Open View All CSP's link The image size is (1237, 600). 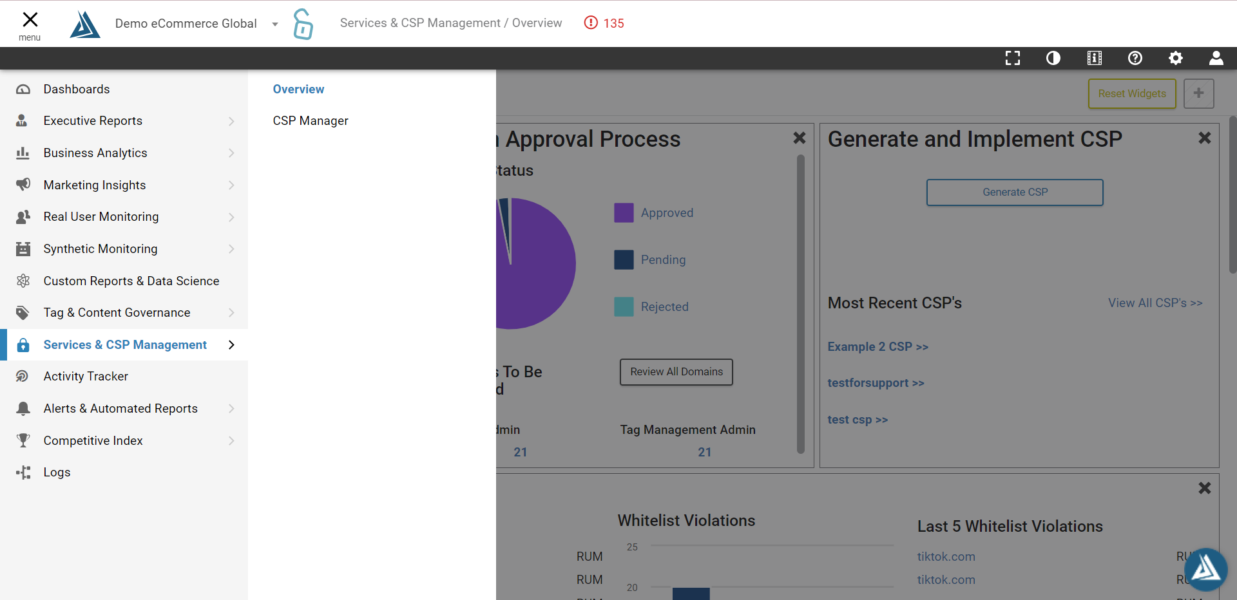click(1155, 303)
